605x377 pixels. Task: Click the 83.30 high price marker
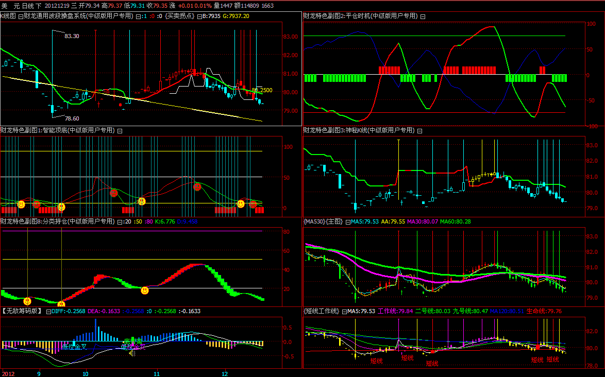72,36
